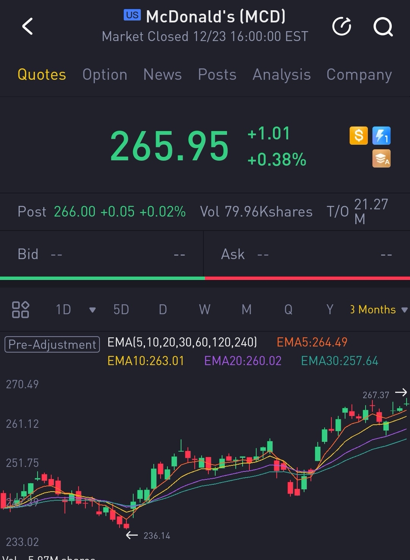Select the M monthly chart period
The height and width of the screenshot is (560, 410).
(247, 310)
